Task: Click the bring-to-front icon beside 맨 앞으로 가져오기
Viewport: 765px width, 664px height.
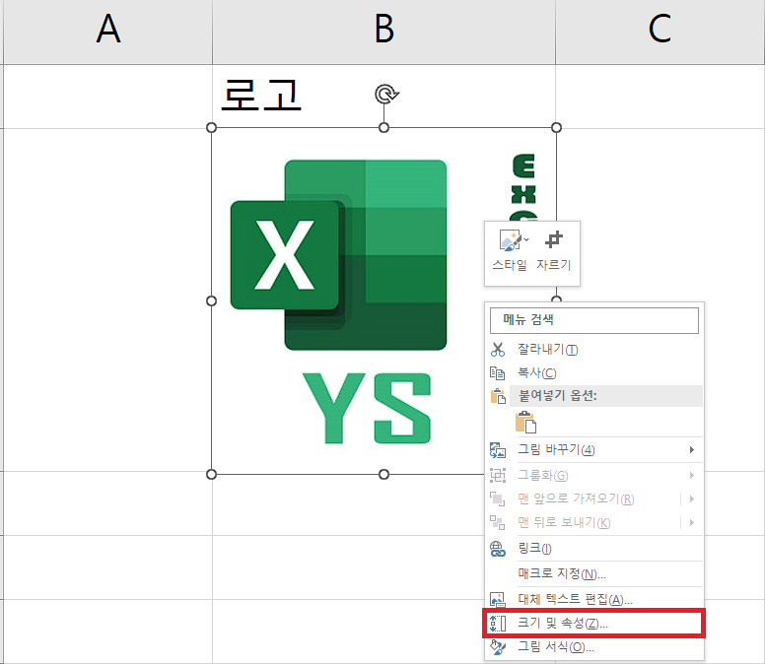Action: click(x=498, y=498)
